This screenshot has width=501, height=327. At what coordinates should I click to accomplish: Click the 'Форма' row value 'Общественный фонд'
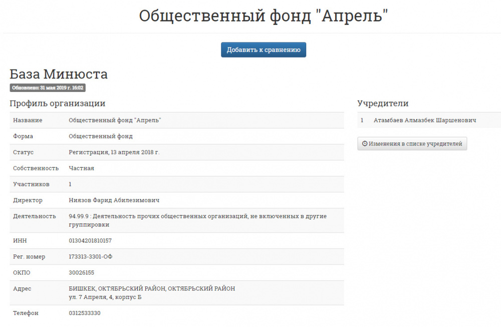click(x=100, y=136)
